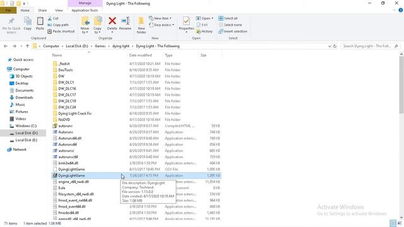
Task: Create a New folder via ribbon
Action: point(141,25)
